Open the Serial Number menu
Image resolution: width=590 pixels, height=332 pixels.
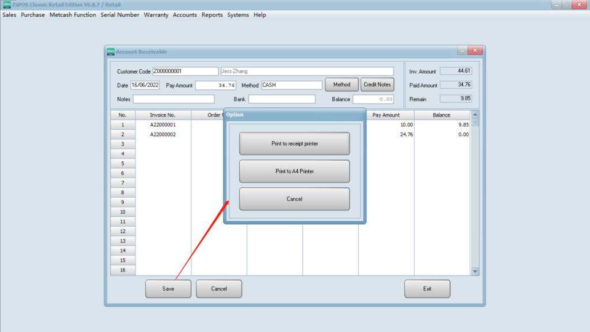point(120,15)
